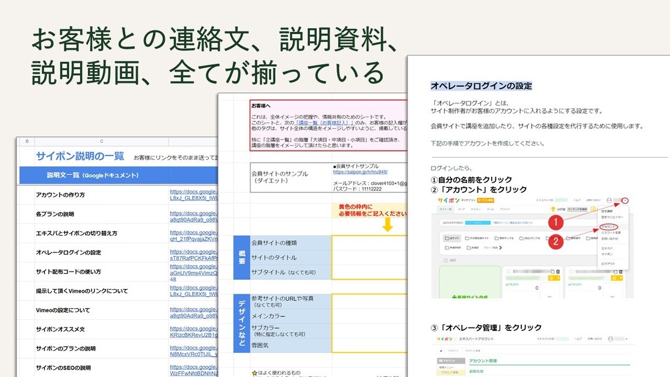This screenshot has height=377, width=670.
Task: Open the saipon.jp/h/hru949 sample site link
Action: (x=360, y=172)
